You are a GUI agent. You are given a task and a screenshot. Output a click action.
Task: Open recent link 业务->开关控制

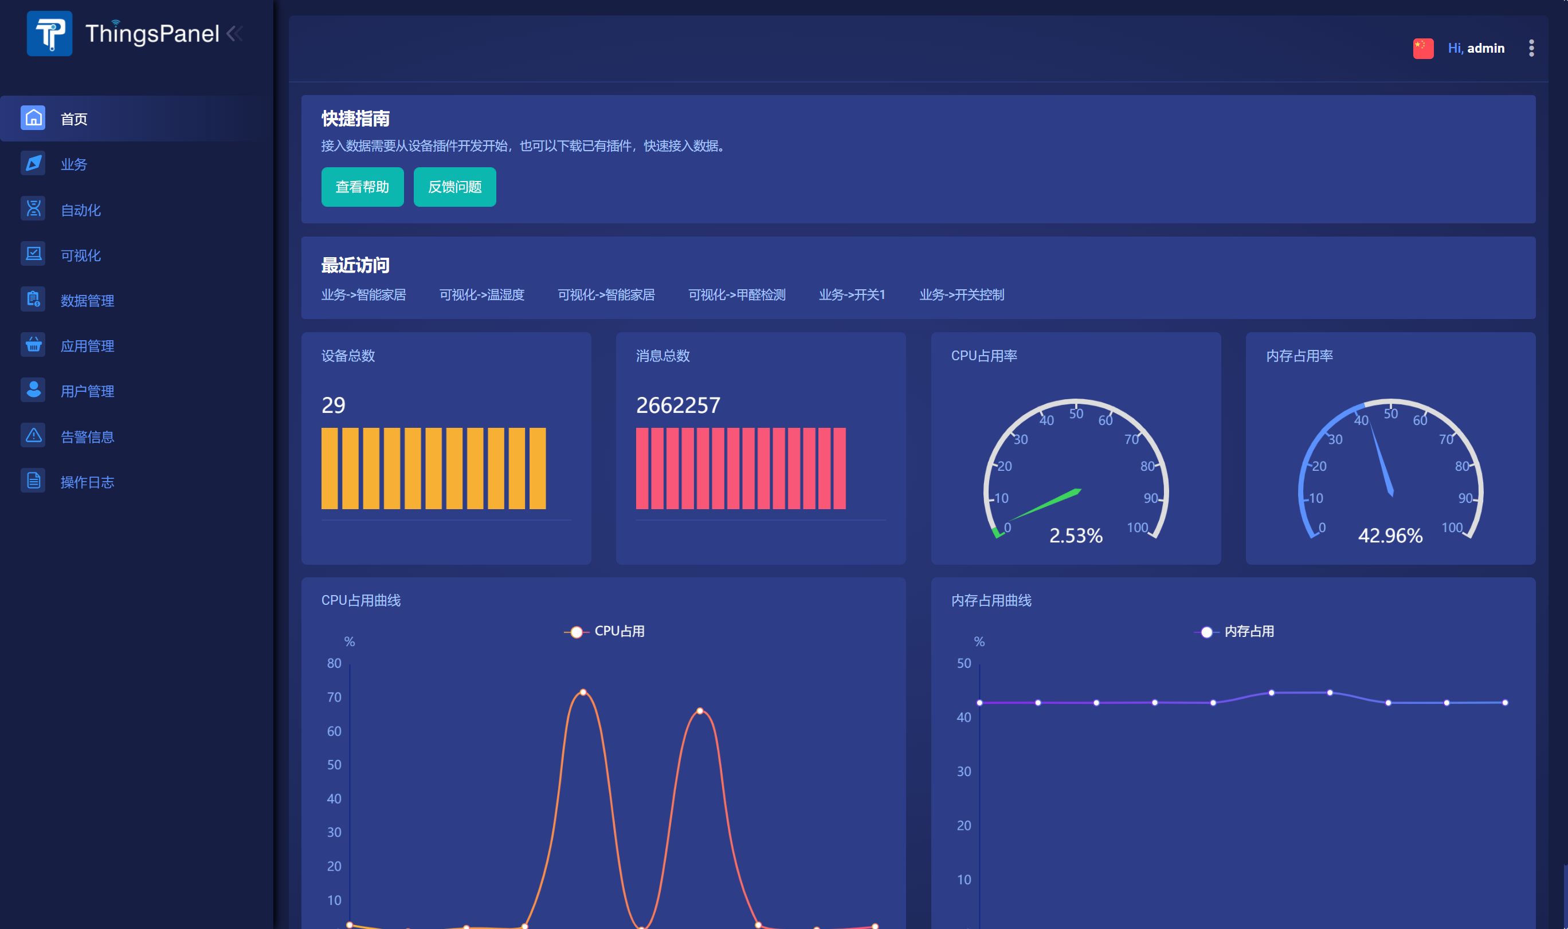(x=962, y=294)
